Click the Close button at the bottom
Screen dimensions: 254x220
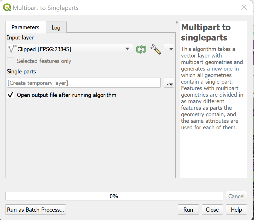click(x=212, y=210)
